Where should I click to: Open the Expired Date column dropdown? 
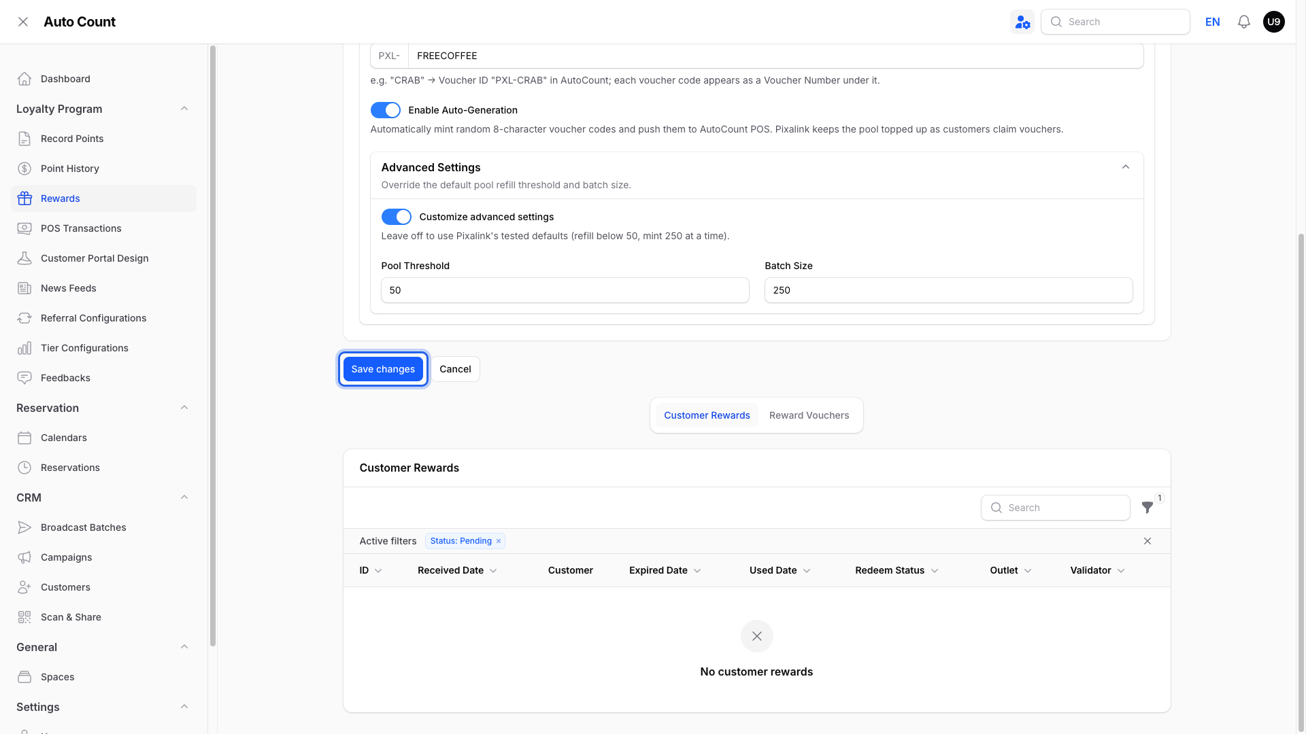(x=697, y=571)
